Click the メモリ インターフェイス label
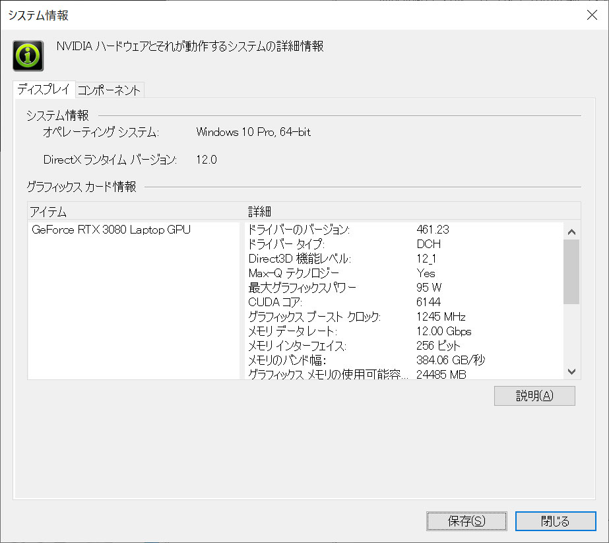The width and height of the screenshot is (609, 543). 297,346
